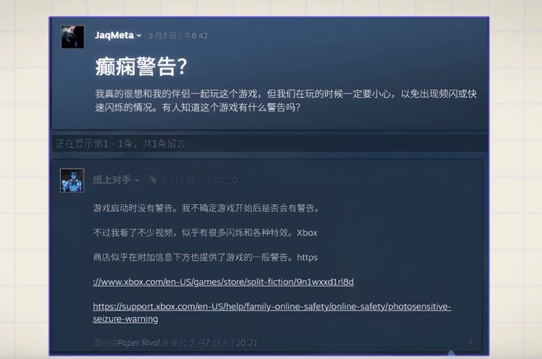Open the photosensitive-seizure-warning support link
Viewport: 542px width, 359px height.
pos(272,307)
